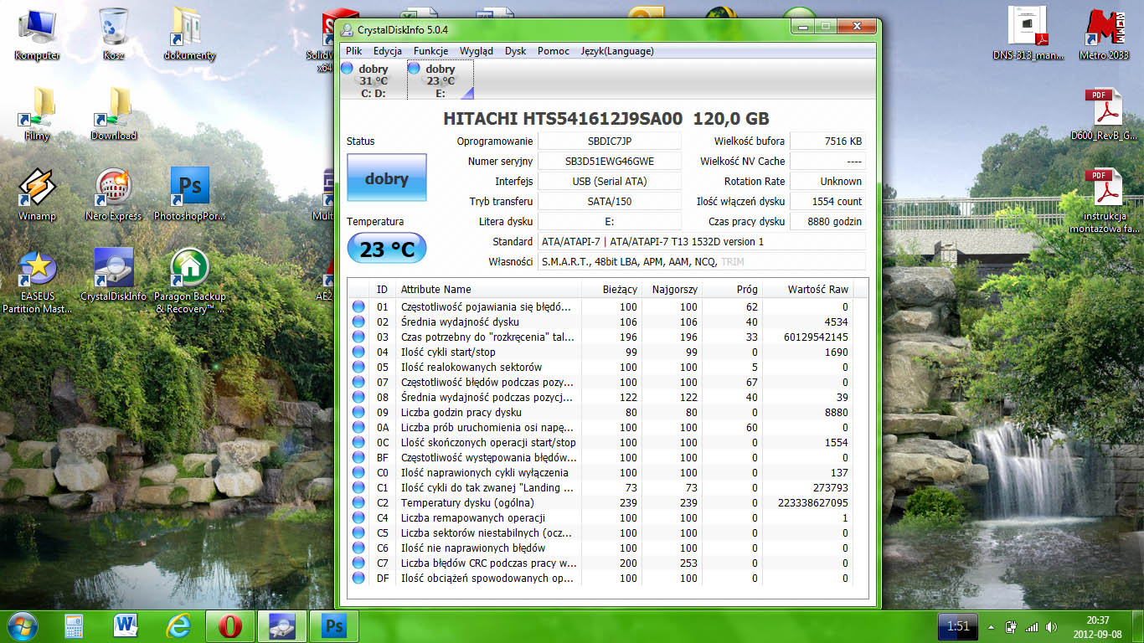Click the 23 °C temperature button
1144x643 pixels.
[387, 249]
